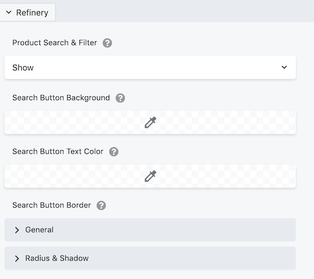Expand the General border settings
The image size is (314, 279).
point(150,230)
